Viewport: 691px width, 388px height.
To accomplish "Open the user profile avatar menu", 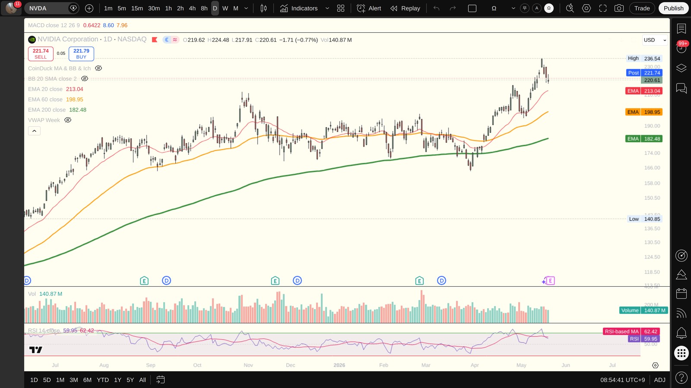I will 11,8.
